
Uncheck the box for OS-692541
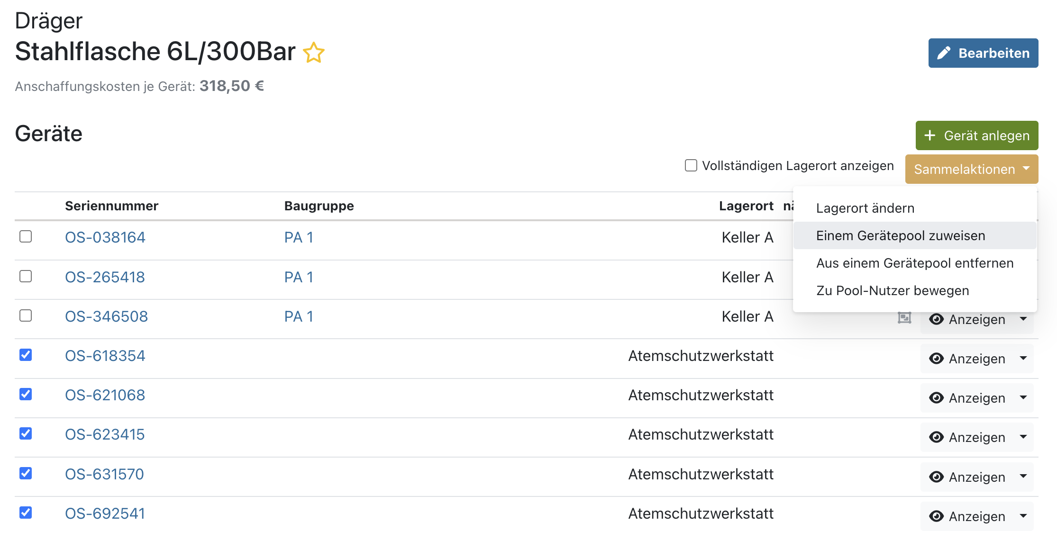(26, 513)
